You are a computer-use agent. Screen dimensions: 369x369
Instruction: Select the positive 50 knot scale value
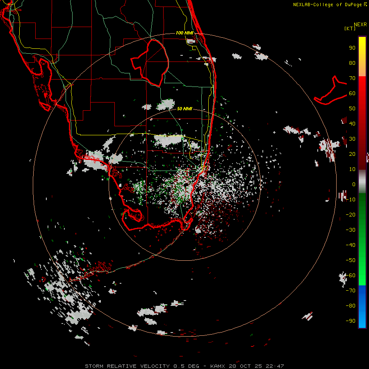[352, 109]
